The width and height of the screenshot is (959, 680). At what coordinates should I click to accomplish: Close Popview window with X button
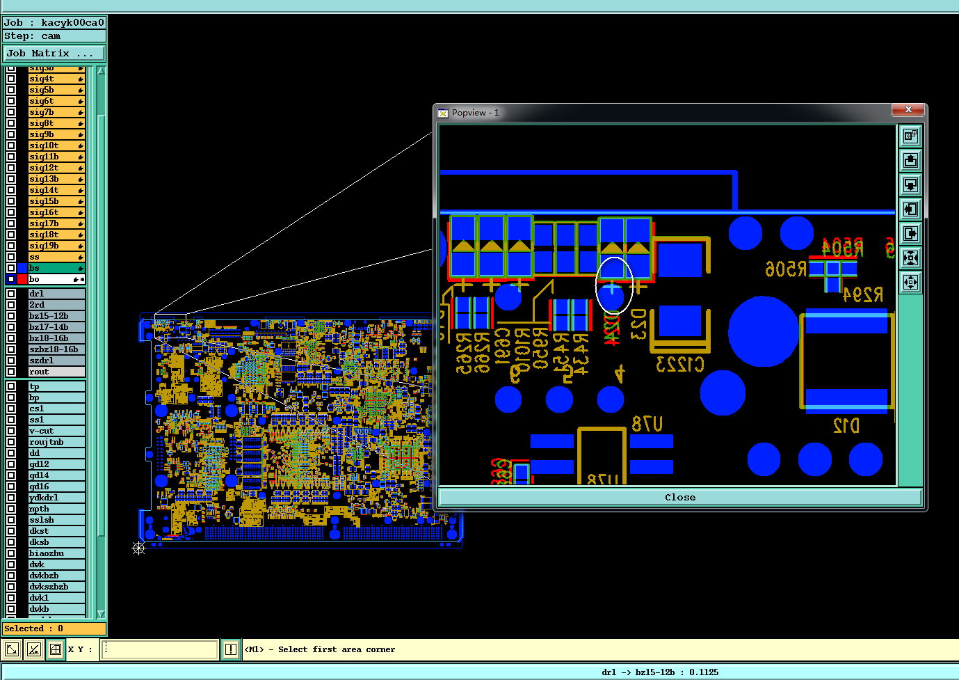[x=908, y=110]
